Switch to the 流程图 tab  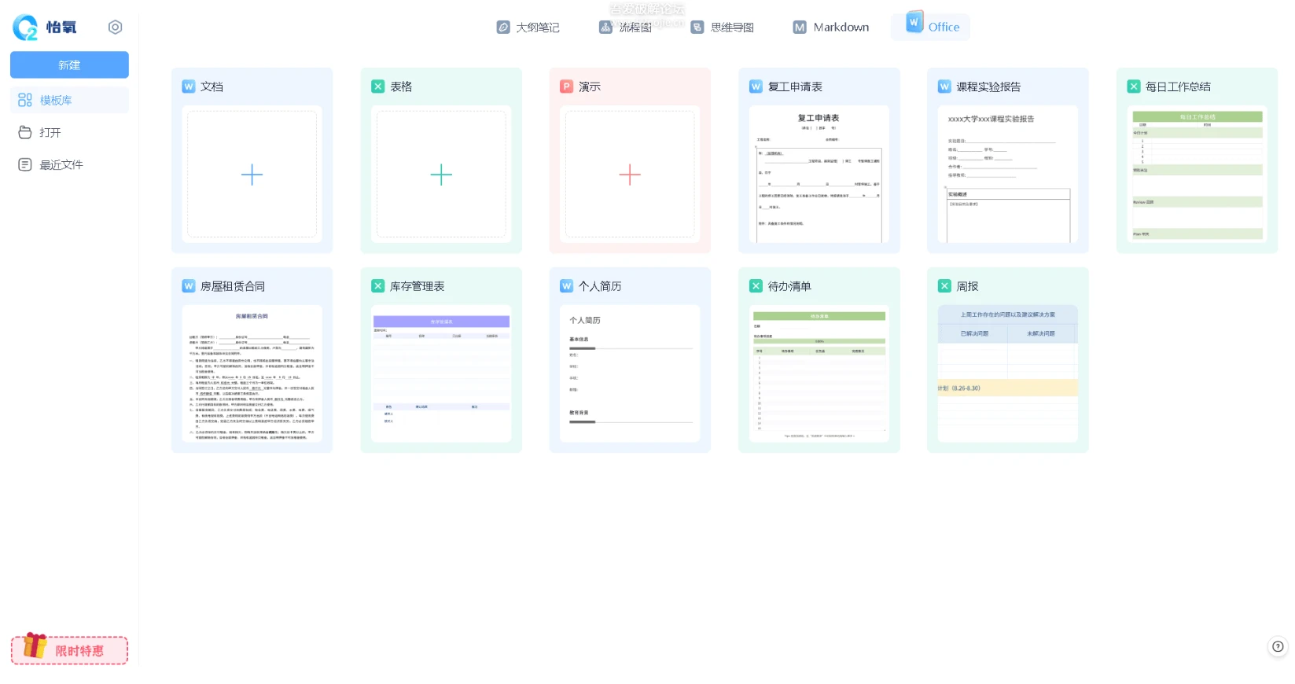[626, 28]
